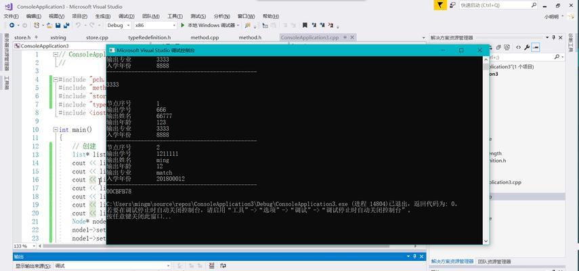
Task: Select the 解决方案资源管理器 bottom tab
Action: point(452,262)
